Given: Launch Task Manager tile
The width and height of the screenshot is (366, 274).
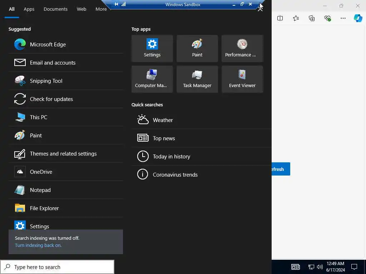Looking at the screenshot, I should pyautogui.click(x=197, y=79).
